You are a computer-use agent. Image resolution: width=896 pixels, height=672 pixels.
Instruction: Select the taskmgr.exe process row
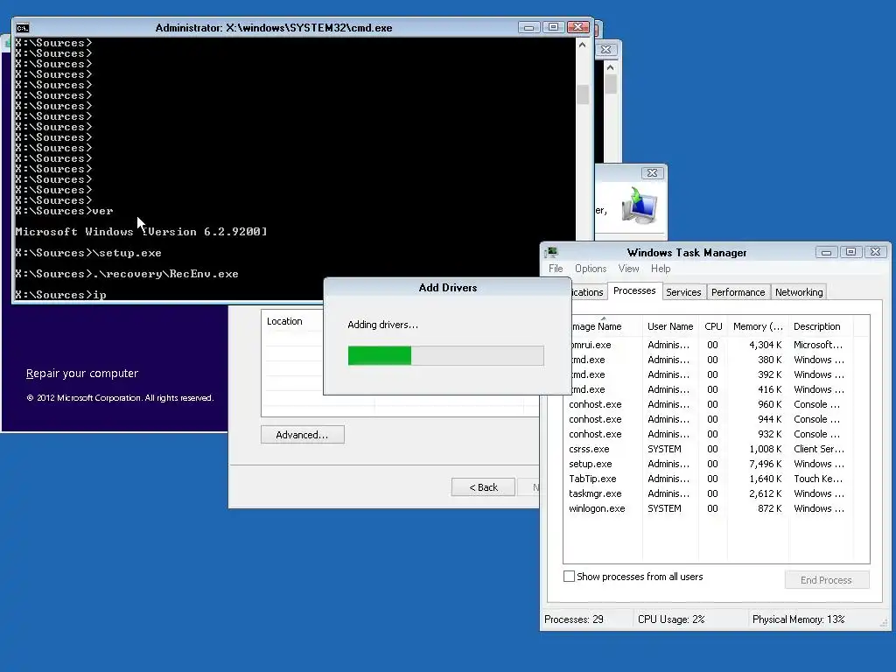[x=707, y=493]
